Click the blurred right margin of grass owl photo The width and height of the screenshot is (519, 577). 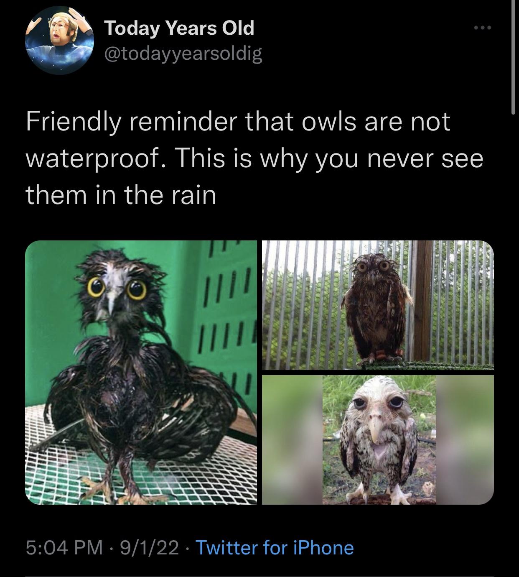pyautogui.click(x=465, y=439)
